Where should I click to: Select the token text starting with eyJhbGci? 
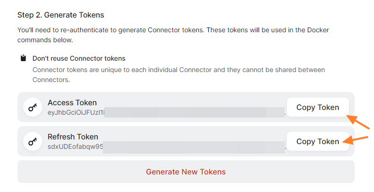[x=76, y=112]
